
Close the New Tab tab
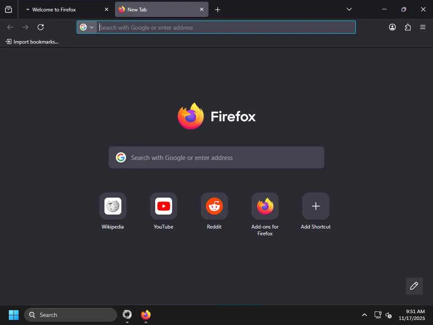point(202,9)
